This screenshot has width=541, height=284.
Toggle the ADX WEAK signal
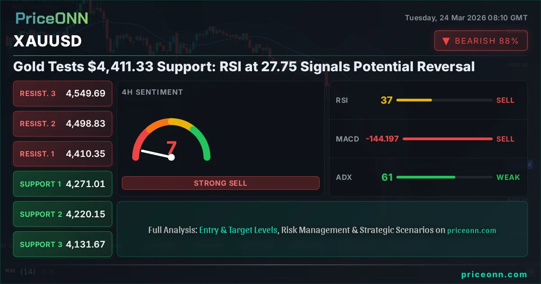[508, 178]
